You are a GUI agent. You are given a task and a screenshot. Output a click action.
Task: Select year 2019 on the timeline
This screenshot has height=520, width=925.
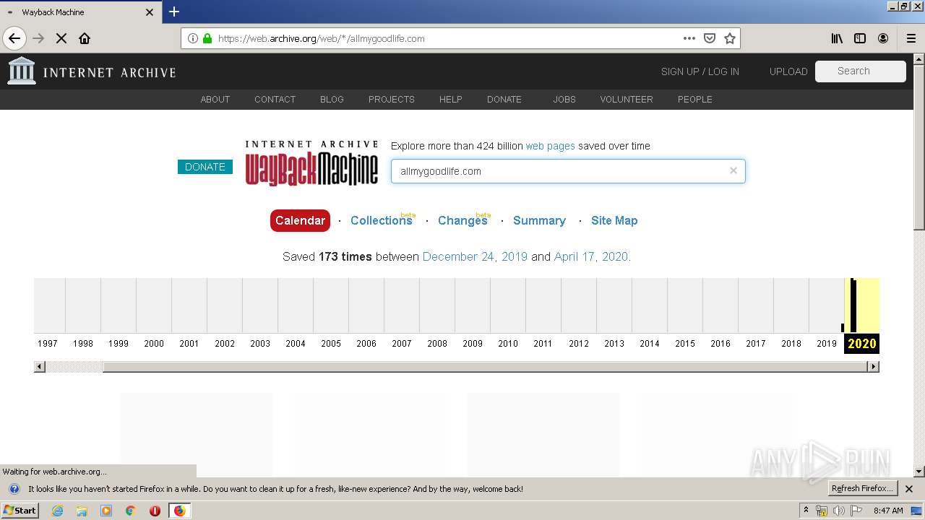[x=827, y=344]
